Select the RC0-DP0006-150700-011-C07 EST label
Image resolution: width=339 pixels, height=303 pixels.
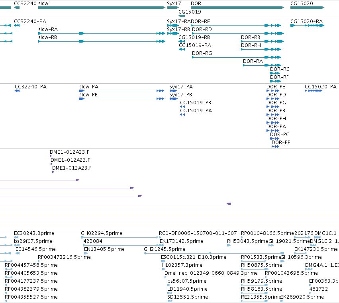click(198, 233)
